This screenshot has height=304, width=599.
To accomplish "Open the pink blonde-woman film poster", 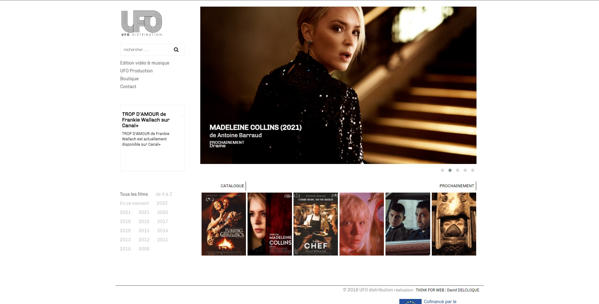I will pyautogui.click(x=362, y=224).
